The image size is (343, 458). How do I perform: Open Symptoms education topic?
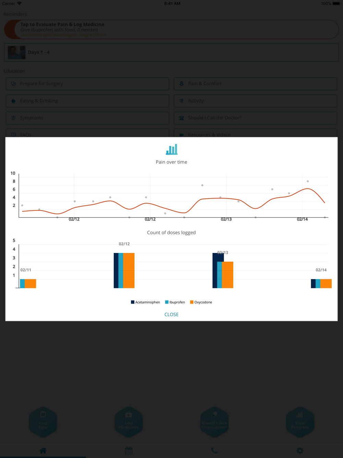pyautogui.click(x=87, y=118)
